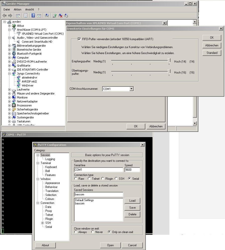Click the Back arrow in Geräte-Manager toolbar
This screenshot has width=225, height=250.
(x=5, y=15)
